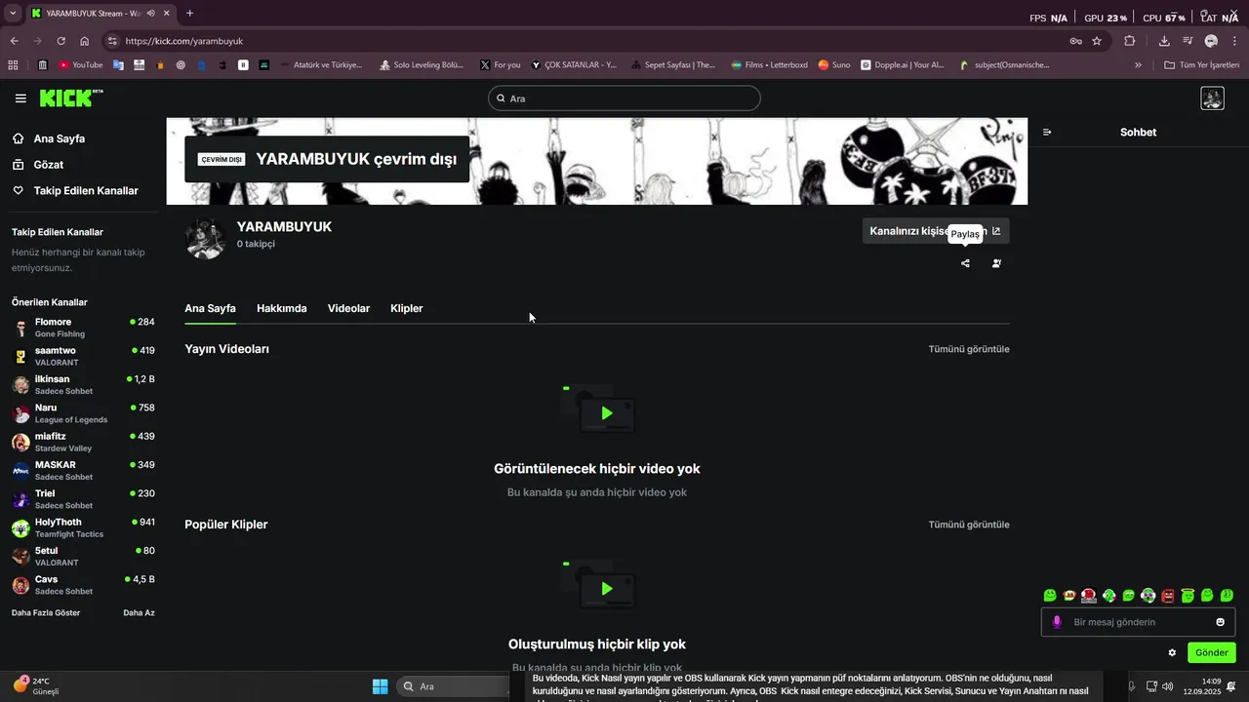Click the share (Paylaş) icon
The image size is (1249, 702).
coord(965,263)
